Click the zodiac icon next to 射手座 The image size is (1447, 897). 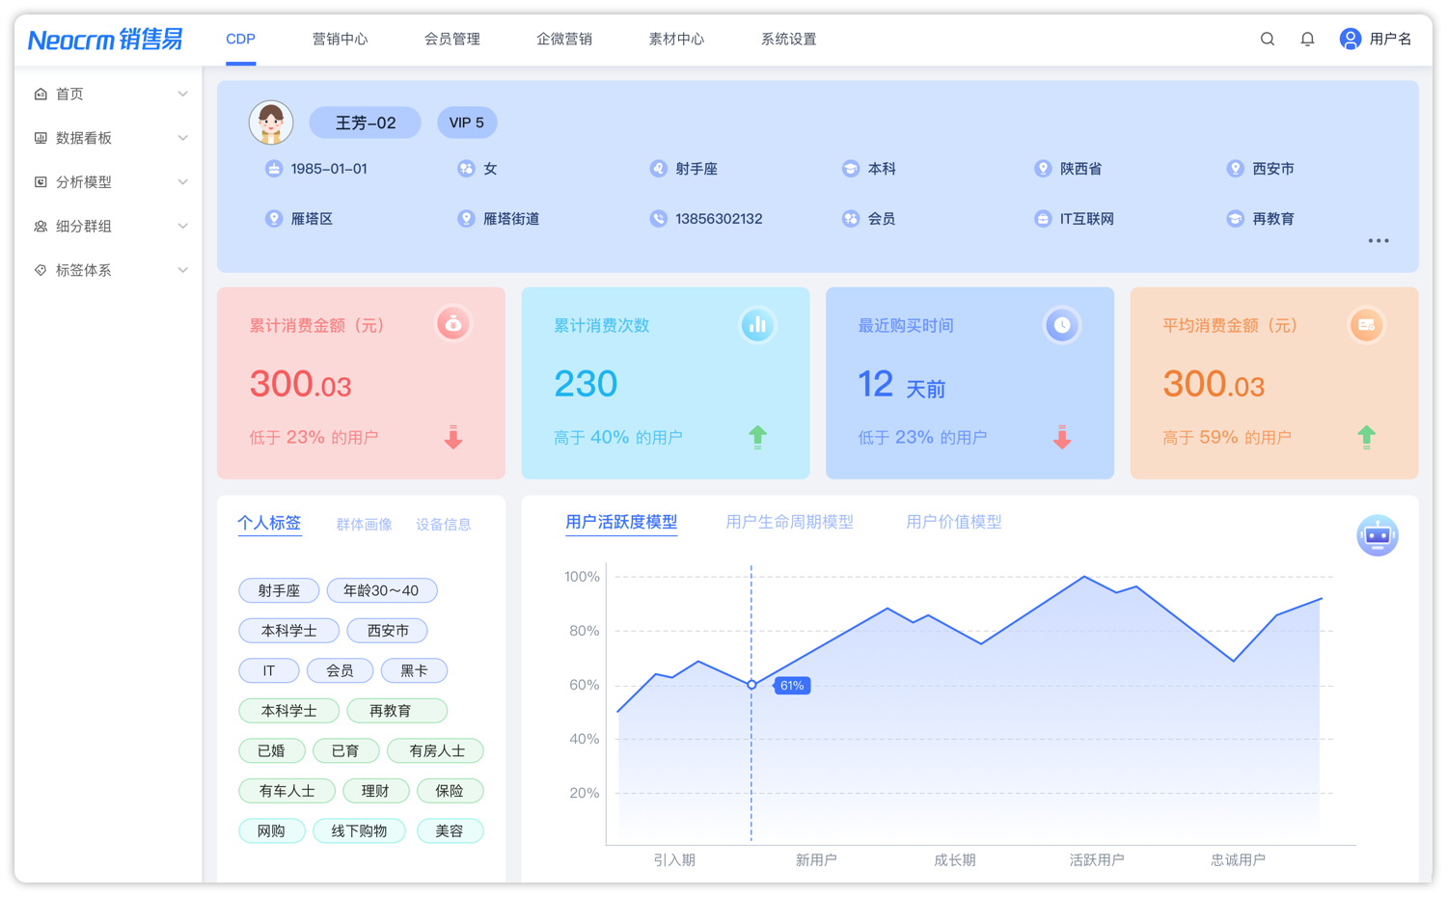pos(658,169)
